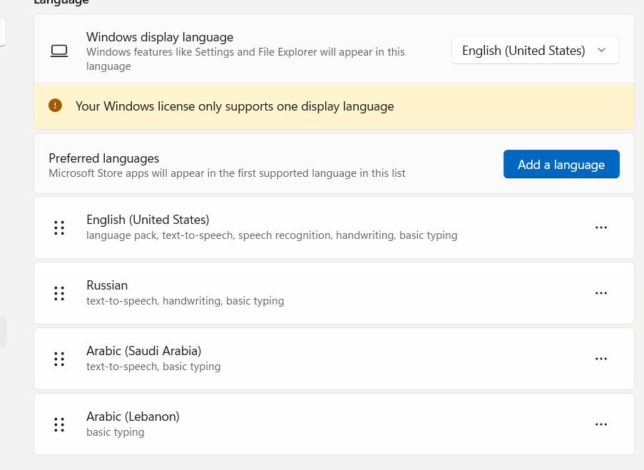Click the ellipsis icon for Russian

tap(601, 292)
